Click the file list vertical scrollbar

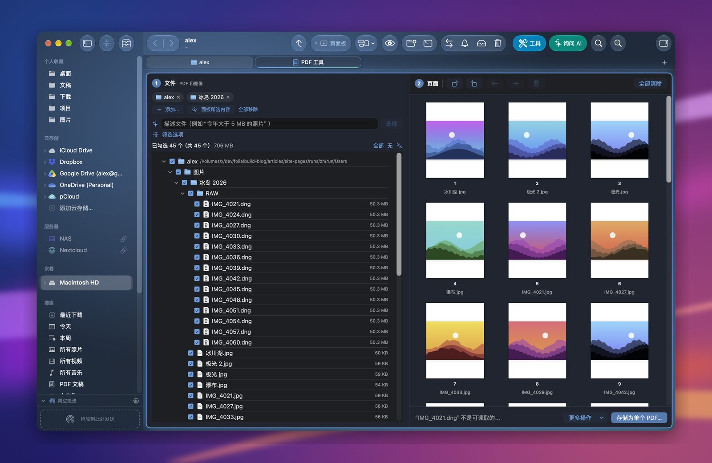pyautogui.click(x=399, y=214)
